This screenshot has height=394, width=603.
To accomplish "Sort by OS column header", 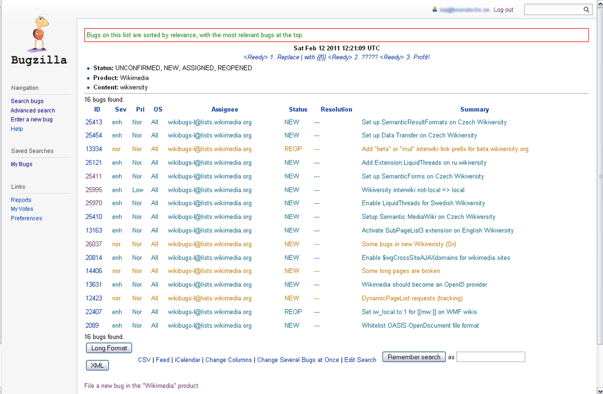I will [158, 109].
